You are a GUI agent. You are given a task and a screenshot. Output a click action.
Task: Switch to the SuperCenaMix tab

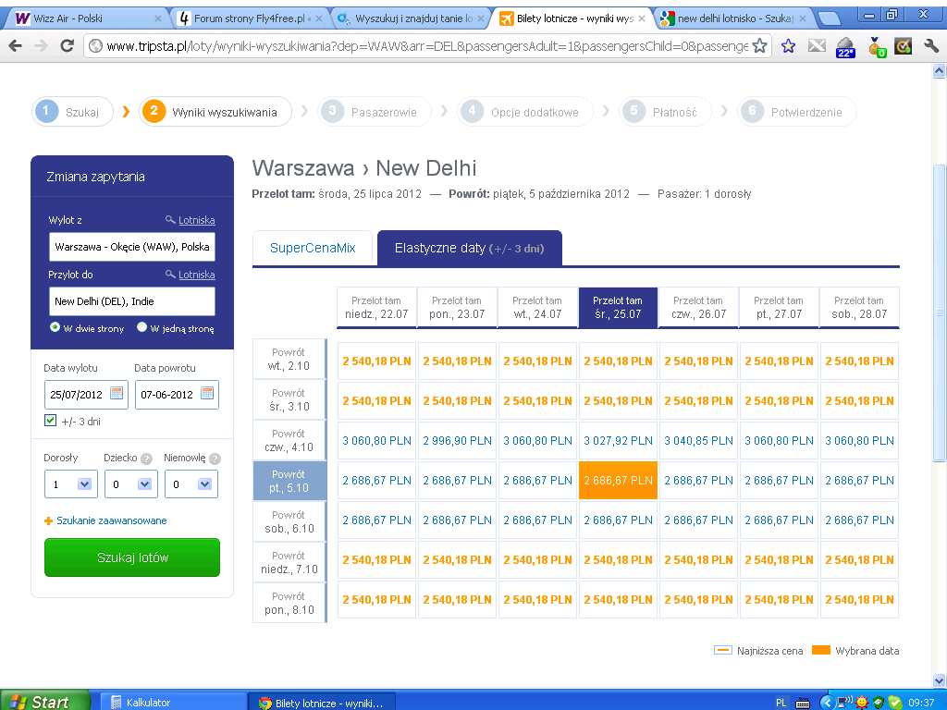pos(313,248)
